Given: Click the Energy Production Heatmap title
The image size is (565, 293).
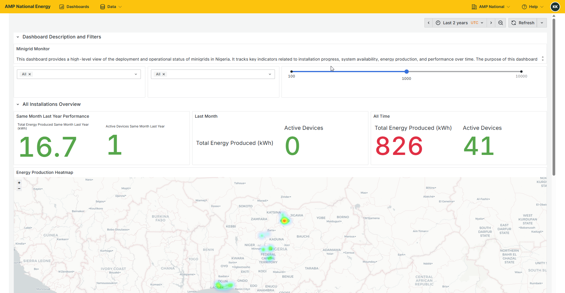Looking at the screenshot, I should pyautogui.click(x=44, y=172).
